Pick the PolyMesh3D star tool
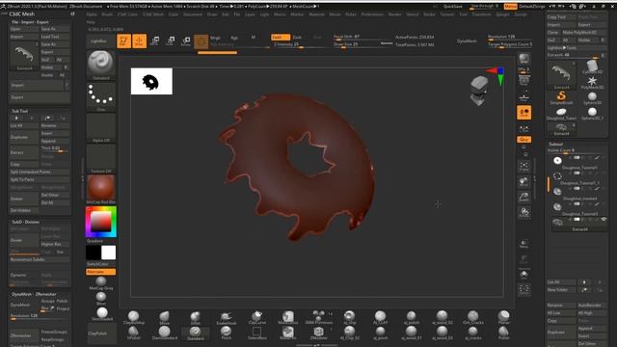Screen dimensions: 617x347 click(592, 83)
